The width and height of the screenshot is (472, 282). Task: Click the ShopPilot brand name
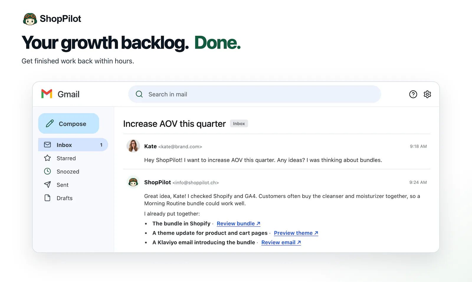[60, 19]
